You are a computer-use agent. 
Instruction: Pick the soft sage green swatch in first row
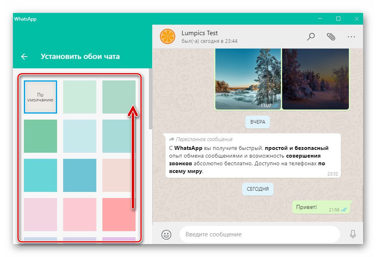click(119, 97)
